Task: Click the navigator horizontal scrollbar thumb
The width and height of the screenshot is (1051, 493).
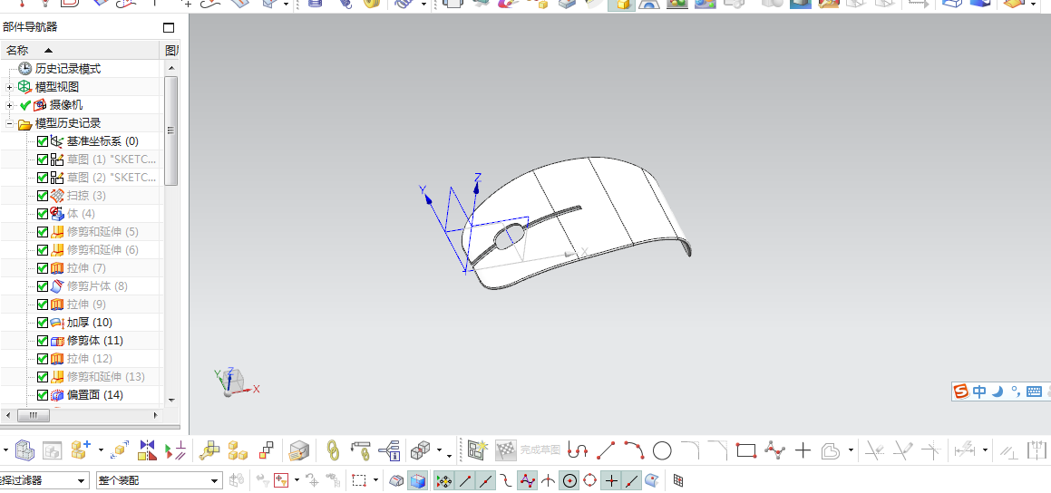Action: pyautogui.click(x=34, y=415)
